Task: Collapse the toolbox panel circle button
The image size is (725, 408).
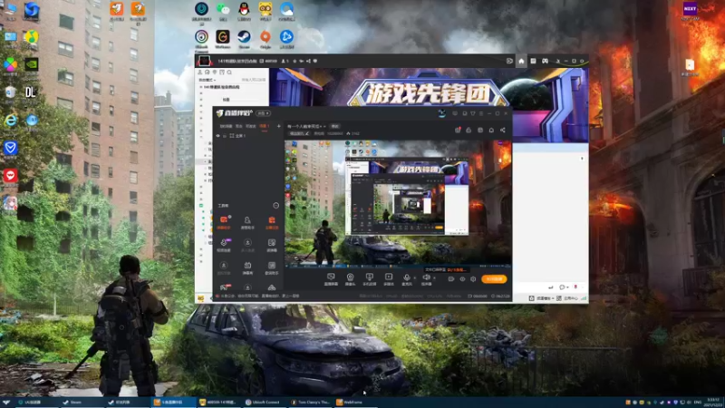Action: 276,206
